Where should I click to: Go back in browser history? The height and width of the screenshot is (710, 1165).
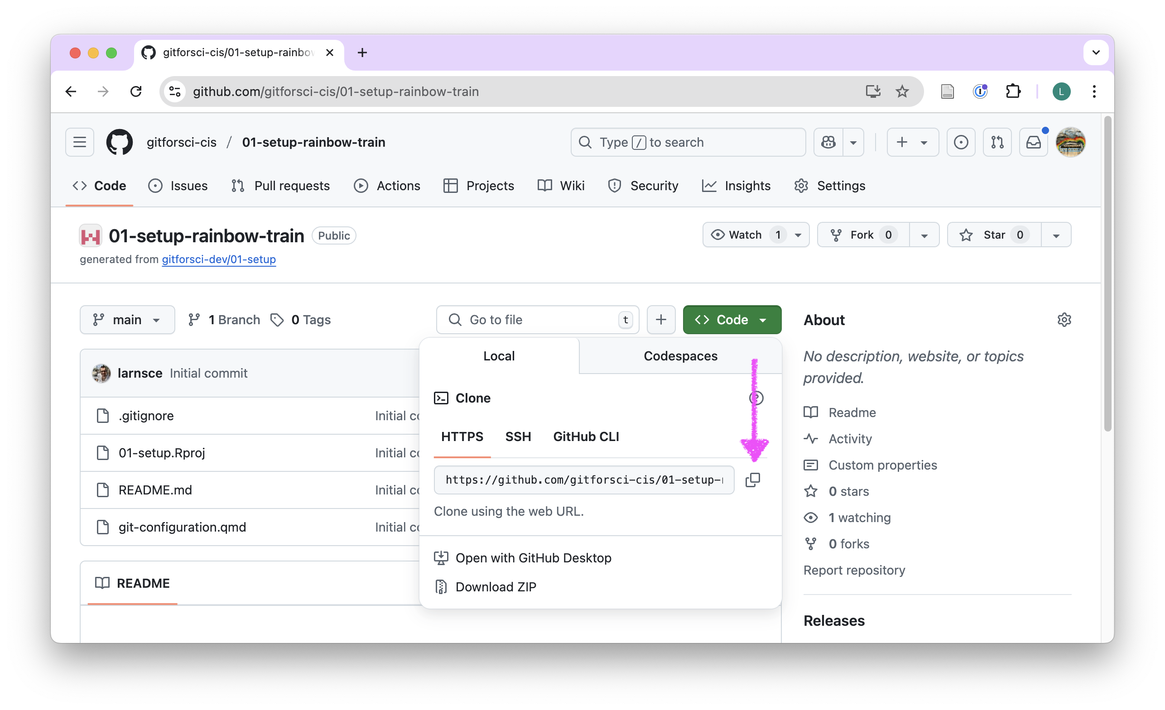(71, 91)
